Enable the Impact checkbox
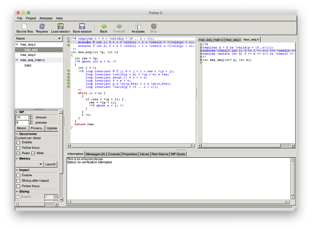The height and width of the screenshot is (230, 312). coord(18,176)
